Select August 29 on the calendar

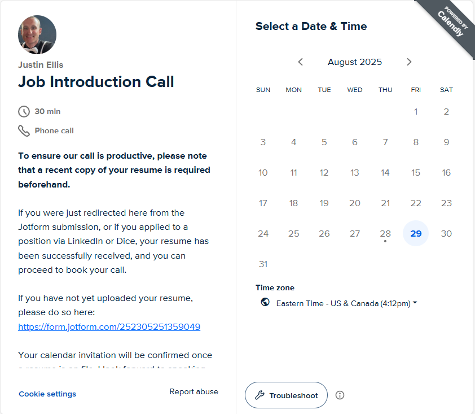(416, 233)
